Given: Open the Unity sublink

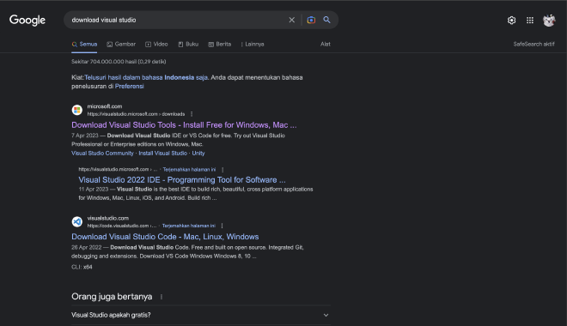Looking at the screenshot, I should pos(198,153).
